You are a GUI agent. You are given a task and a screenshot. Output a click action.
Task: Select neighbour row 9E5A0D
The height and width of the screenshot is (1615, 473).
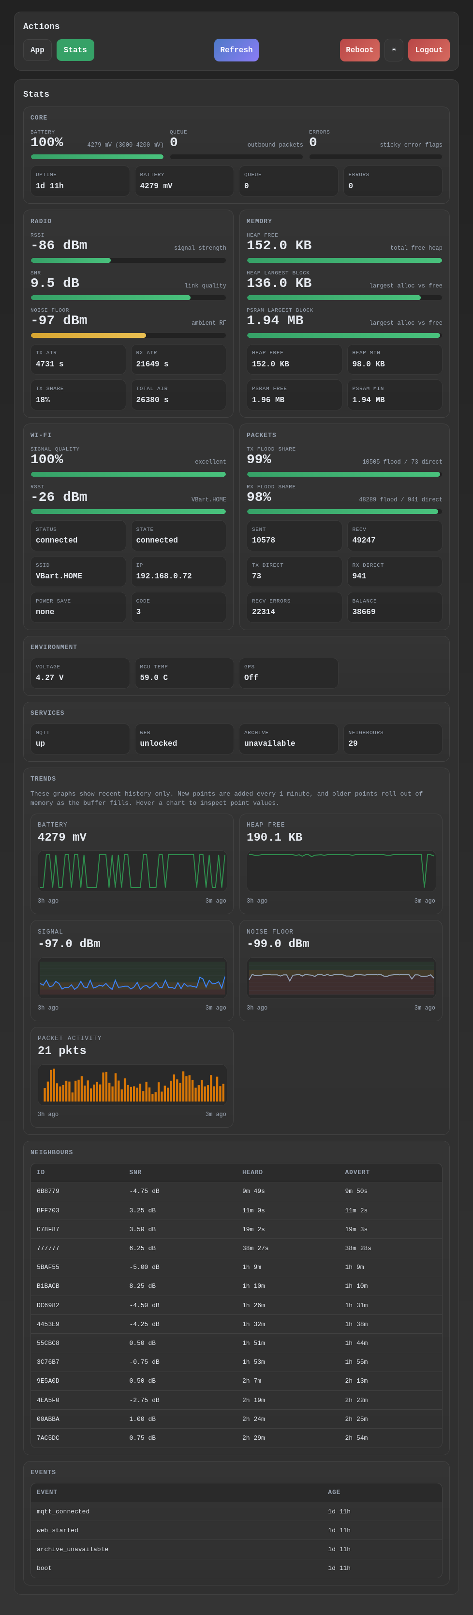click(x=236, y=1381)
